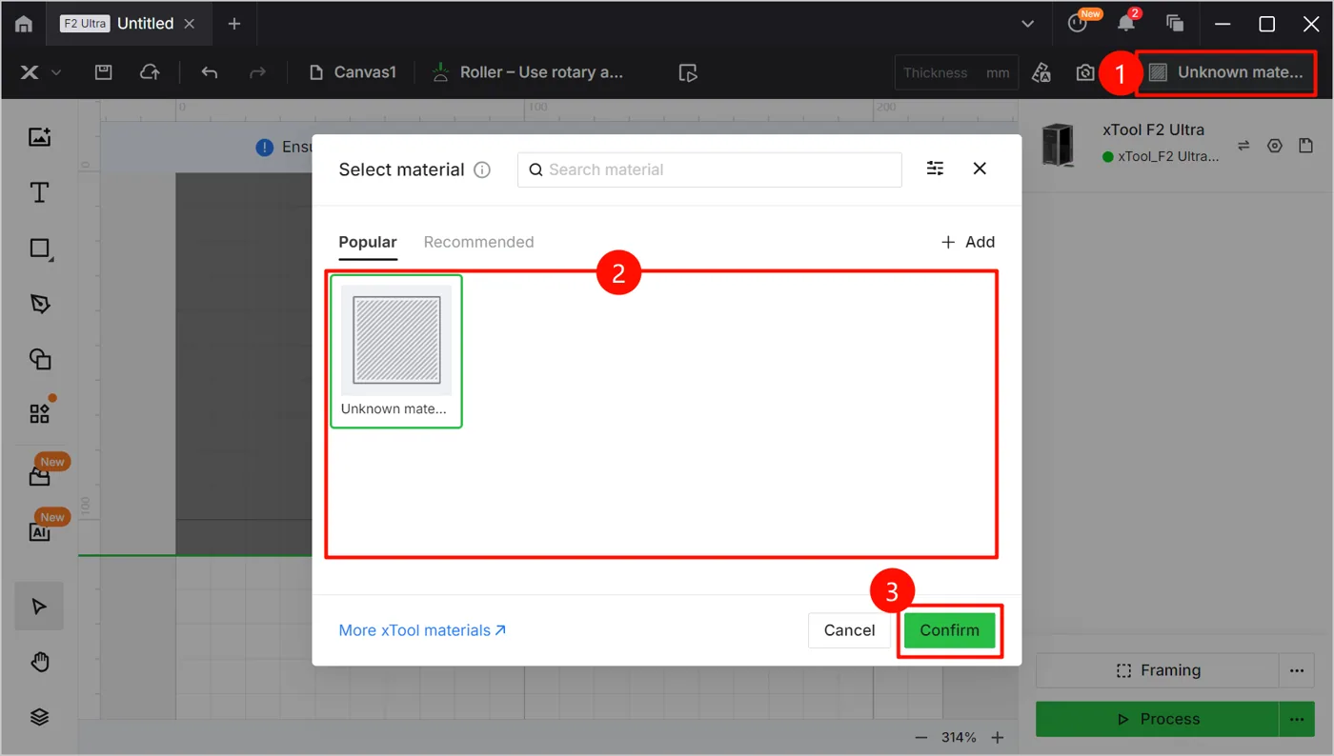
Task: Switch to the Recommended tab
Action: 478,242
